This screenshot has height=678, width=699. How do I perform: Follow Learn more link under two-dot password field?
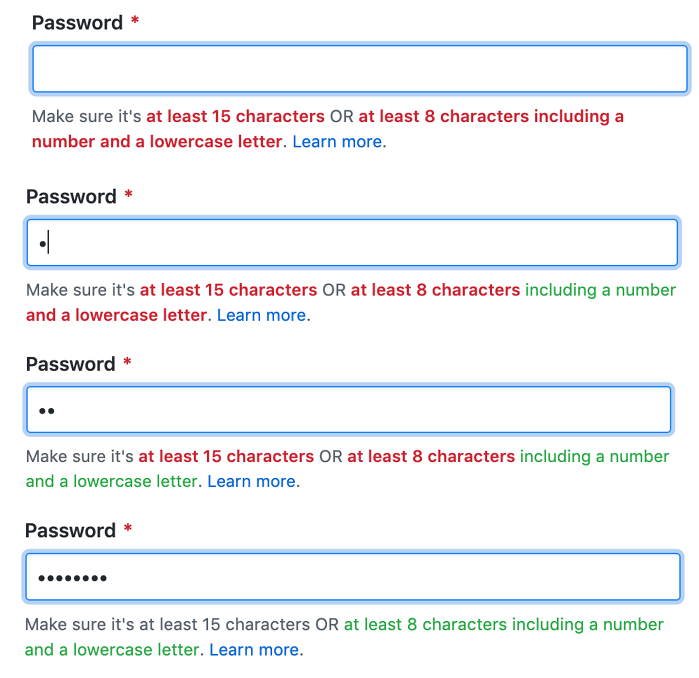pos(251,482)
